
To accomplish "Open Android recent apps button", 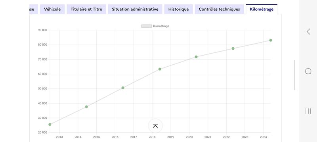I will (308, 111).
